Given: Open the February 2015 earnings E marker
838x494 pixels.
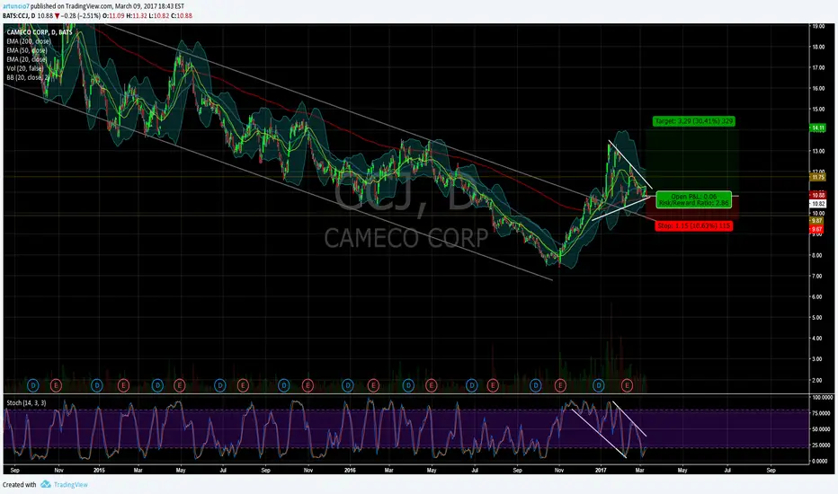Looking at the screenshot, I should pos(123,385).
